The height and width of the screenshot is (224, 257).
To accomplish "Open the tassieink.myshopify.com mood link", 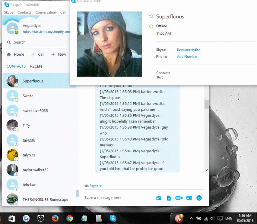I will point(46,32).
